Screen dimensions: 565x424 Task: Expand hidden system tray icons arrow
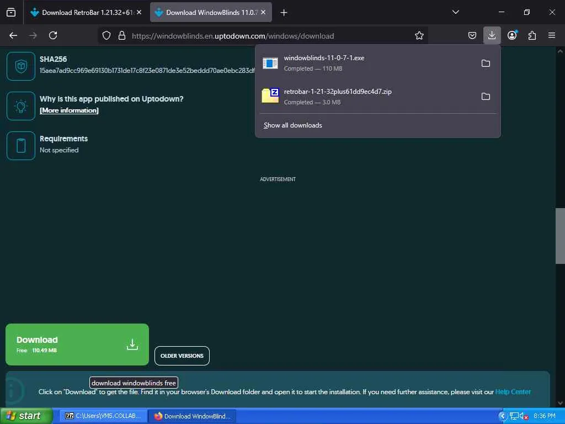pyautogui.click(x=502, y=416)
